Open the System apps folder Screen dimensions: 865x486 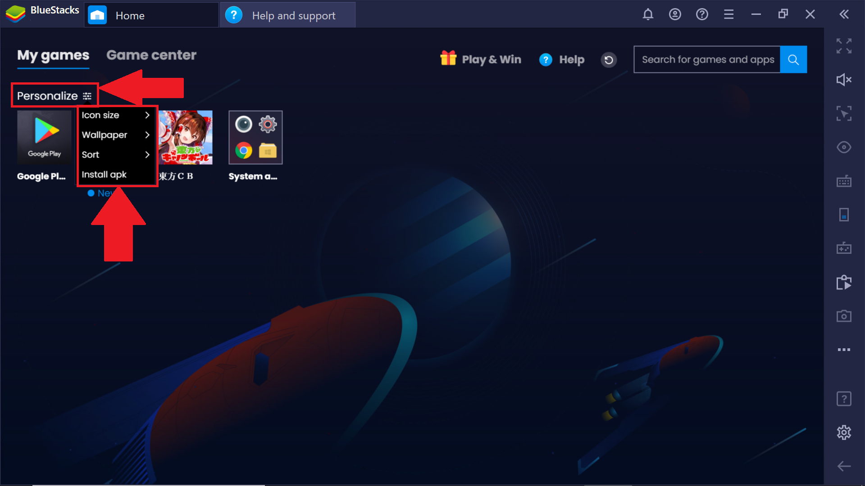[255, 137]
